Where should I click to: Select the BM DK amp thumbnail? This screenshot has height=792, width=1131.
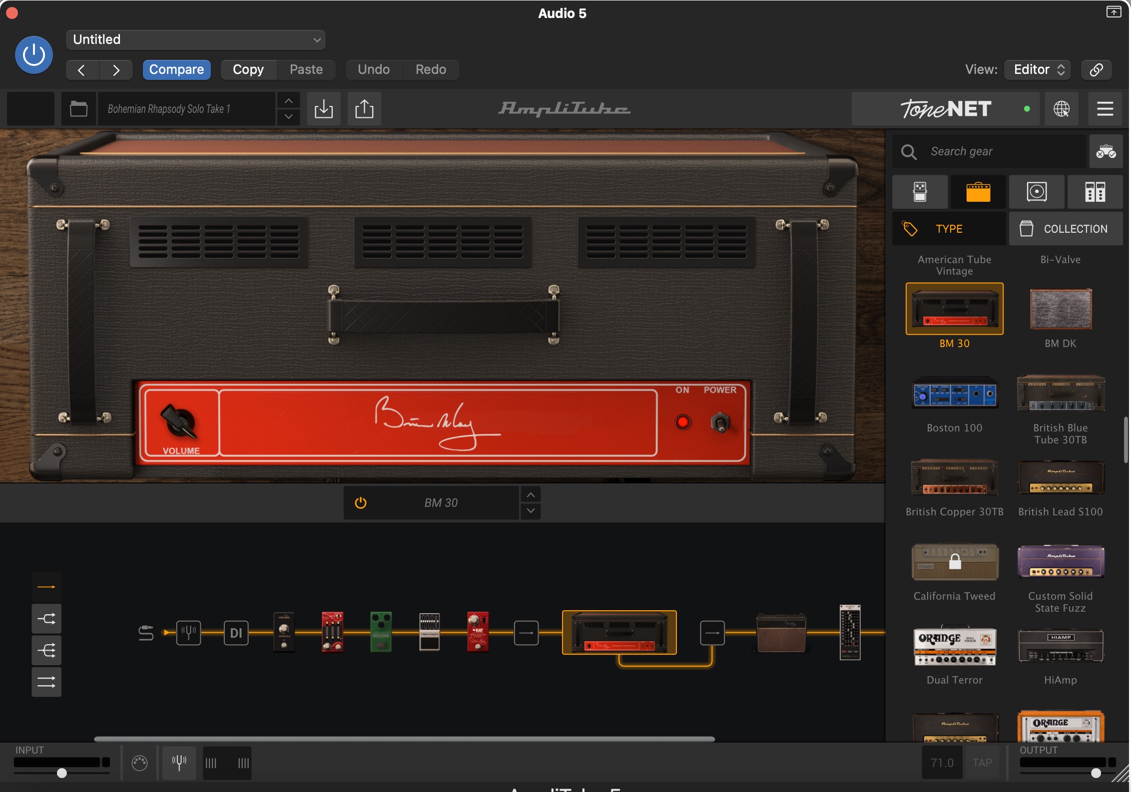coord(1061,309)
